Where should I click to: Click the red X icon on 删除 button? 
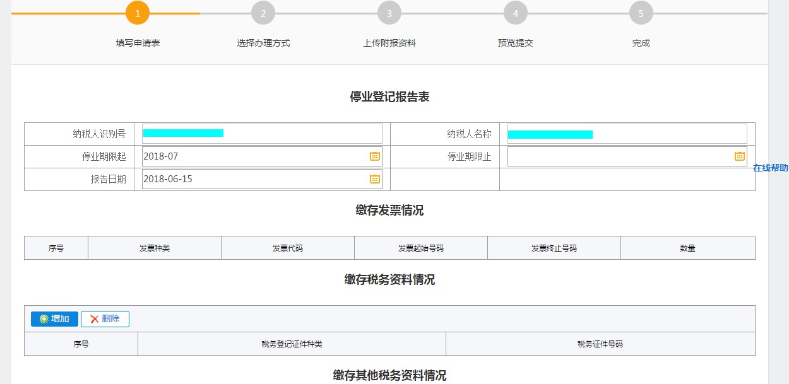[94, 318]
